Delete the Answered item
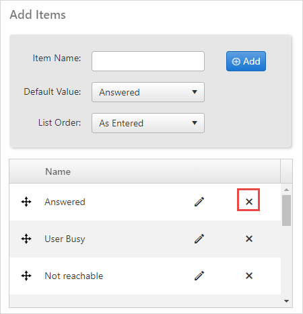The height and width of the screenshot is (314, 303). [x=249, y=202]
